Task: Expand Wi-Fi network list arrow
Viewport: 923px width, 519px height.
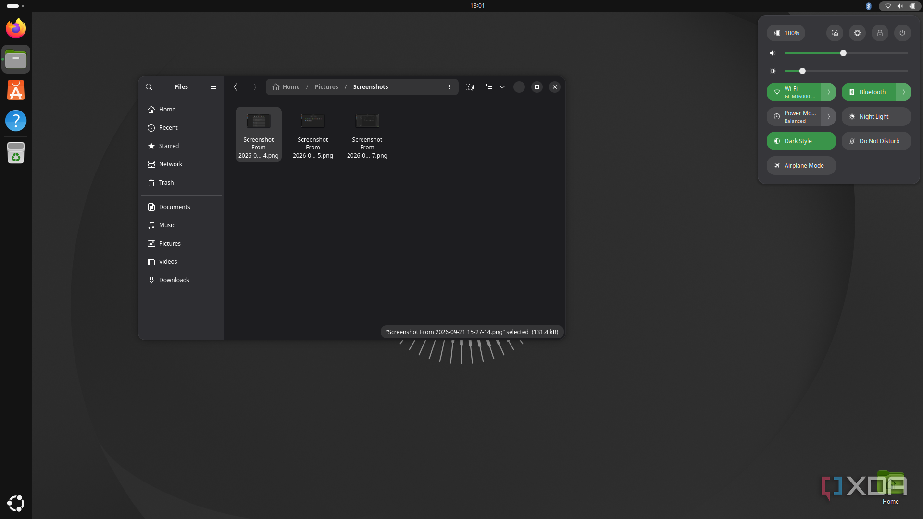Action: point(828,92)
